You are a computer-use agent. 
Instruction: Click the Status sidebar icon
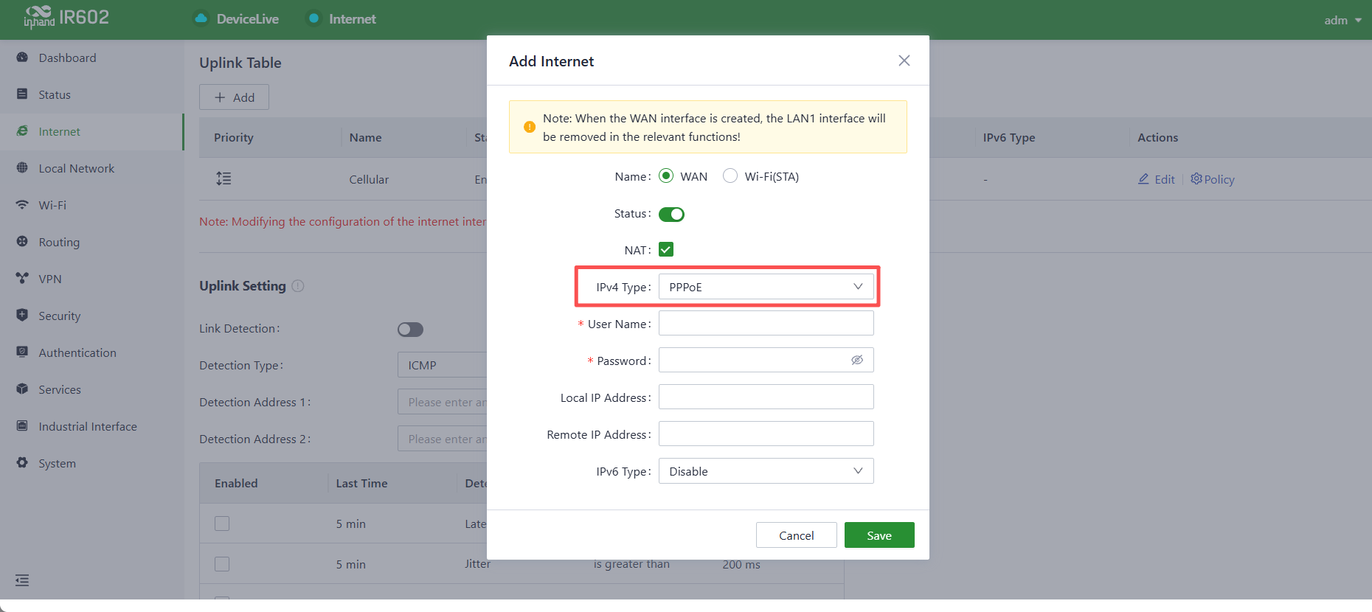point(22,94)
